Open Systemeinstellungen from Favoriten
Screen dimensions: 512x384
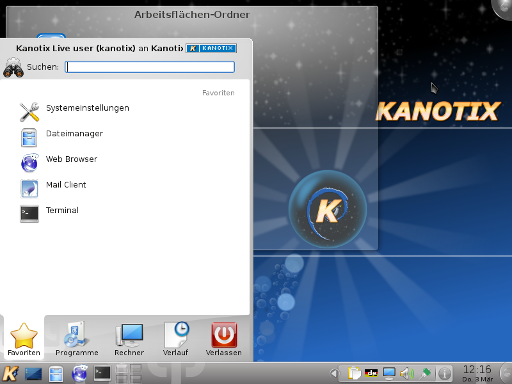(x=86, y=108)
